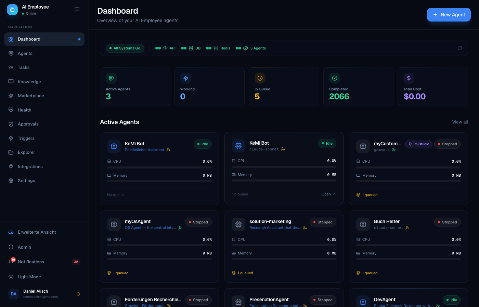Select Dashboard in the navigation menu
Viewport: 479px width, 307px height.
pos(29,39)
